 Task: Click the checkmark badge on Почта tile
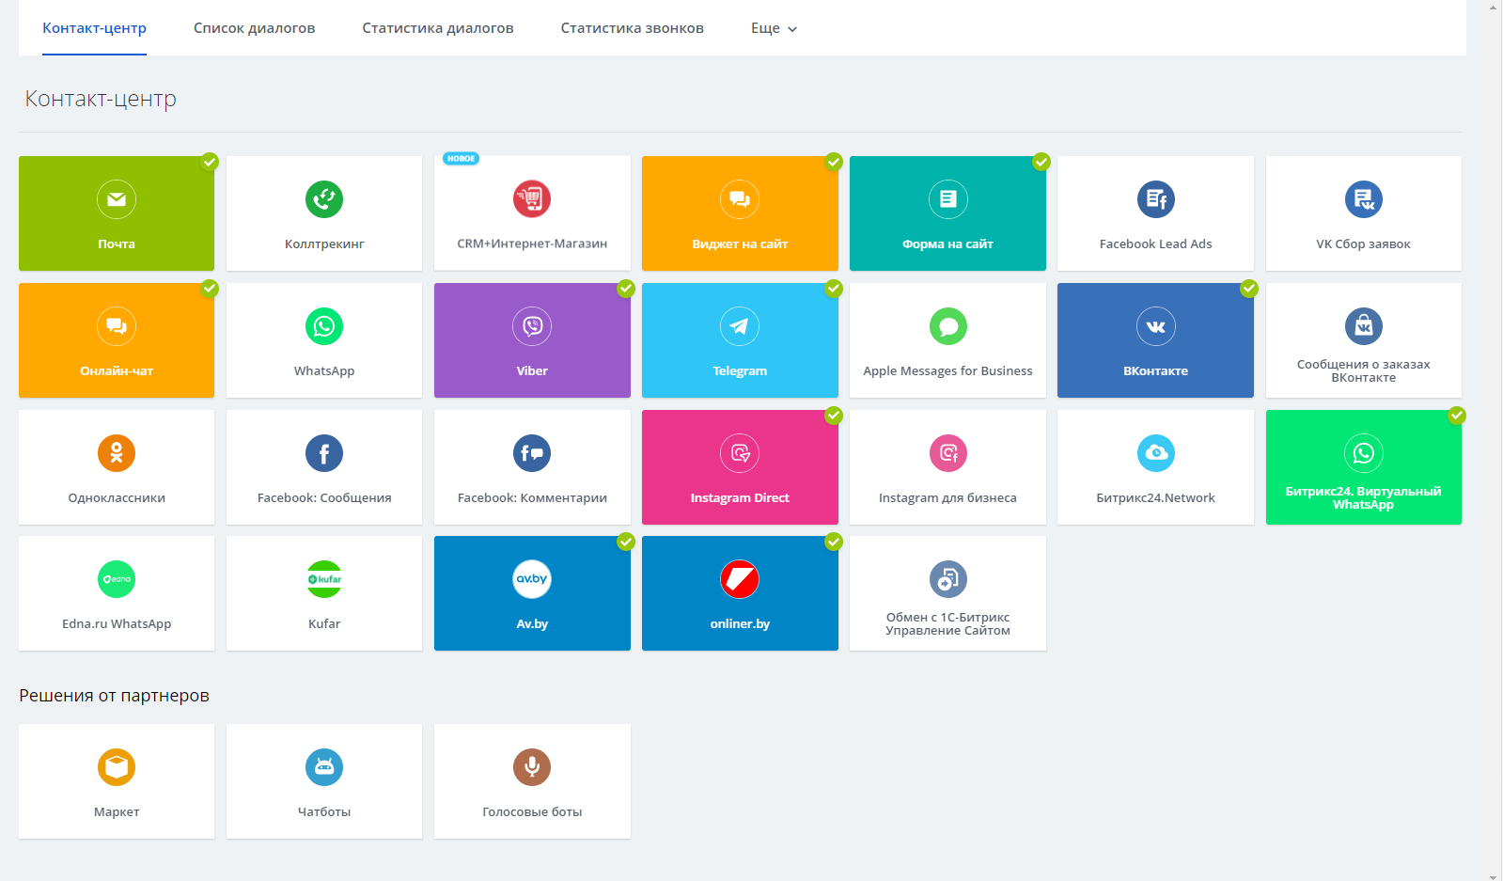click(210, 162)
